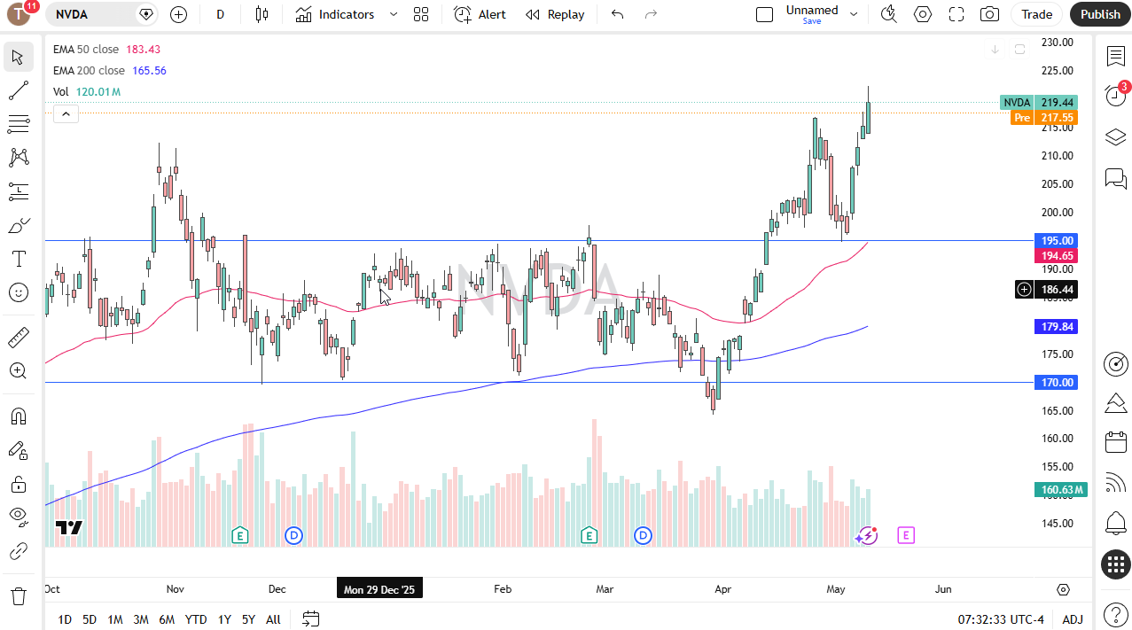The width and height of the screenshot is (1132, 630).
Task: Open the user profile avatar menu
Action: [18, 14]
